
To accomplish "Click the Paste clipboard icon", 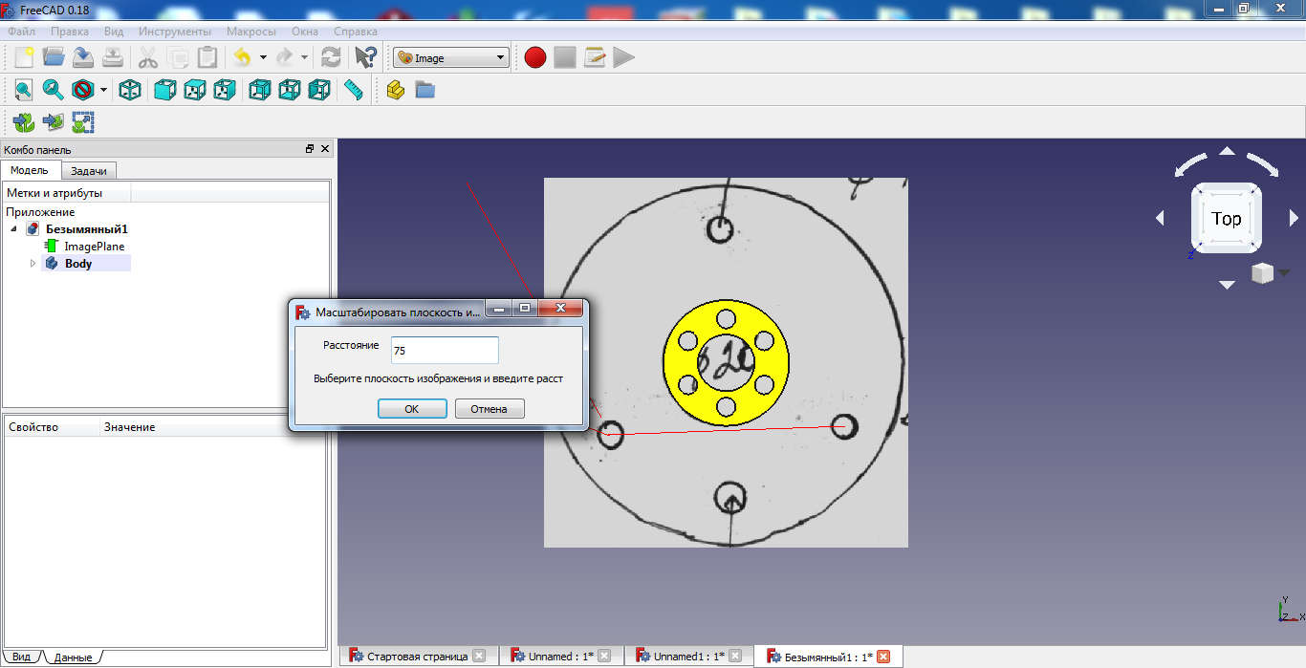I will click(207, 57).
